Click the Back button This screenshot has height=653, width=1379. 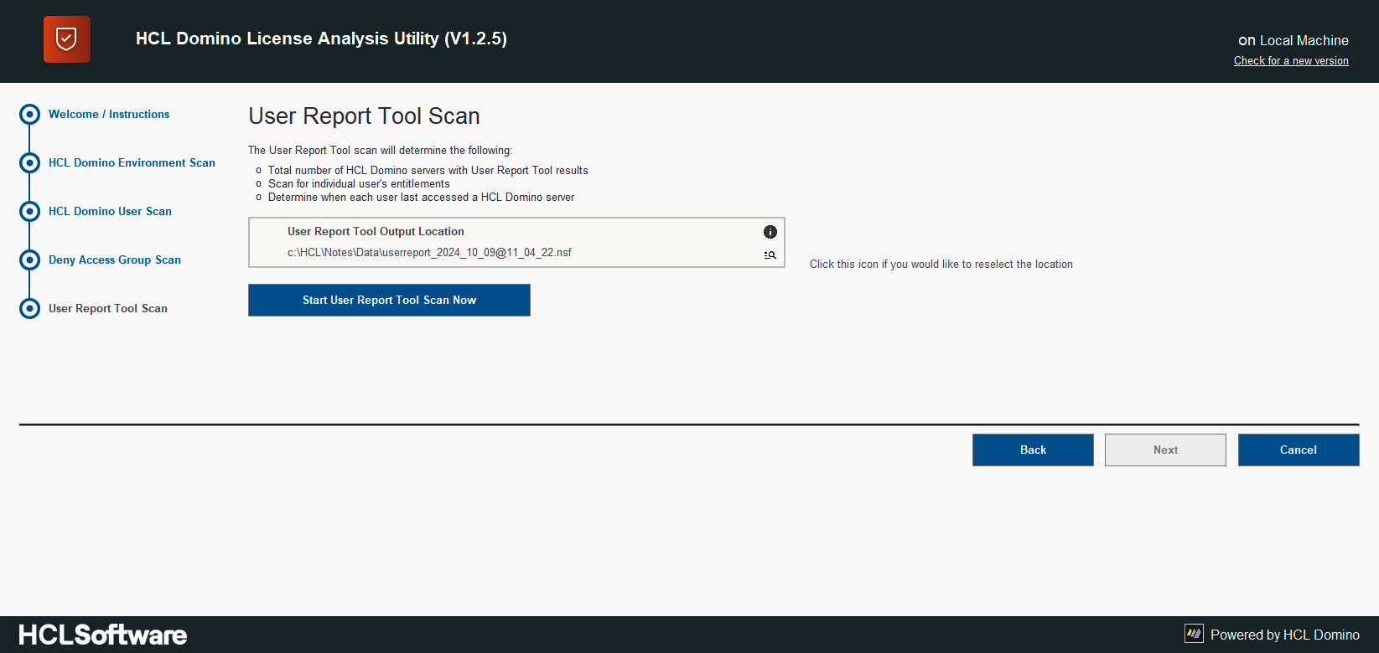coord(1033,450)
